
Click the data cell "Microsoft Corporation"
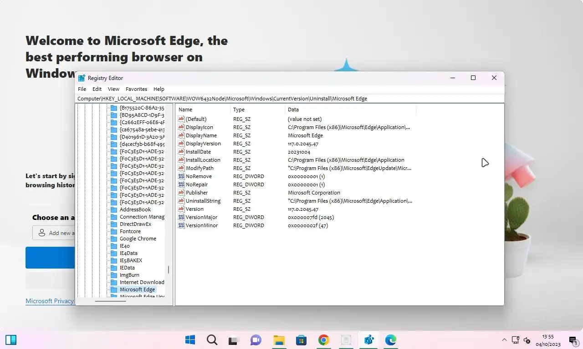314,193
